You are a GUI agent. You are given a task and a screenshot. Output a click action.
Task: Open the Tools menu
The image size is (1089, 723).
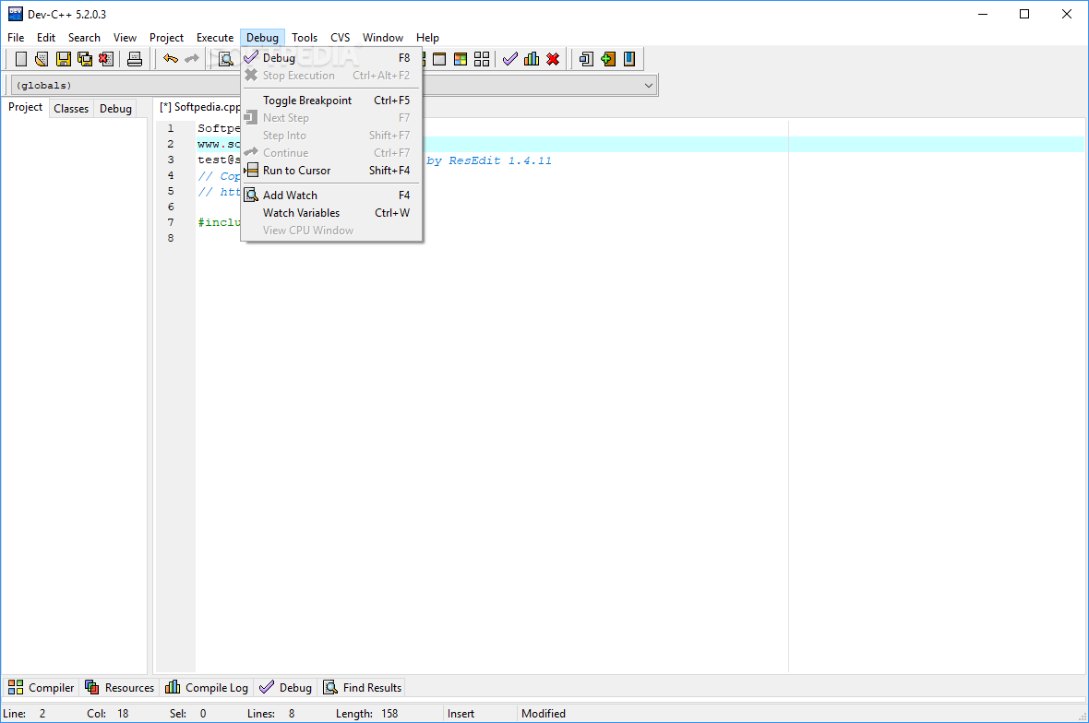pyautogui.click(x=305, y=38)
